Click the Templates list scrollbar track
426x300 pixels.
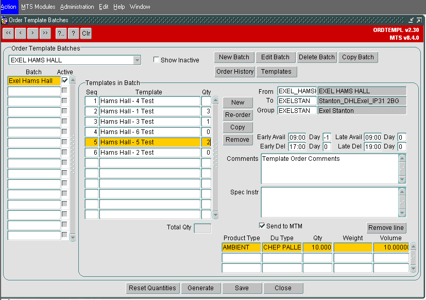pos(215,158)
